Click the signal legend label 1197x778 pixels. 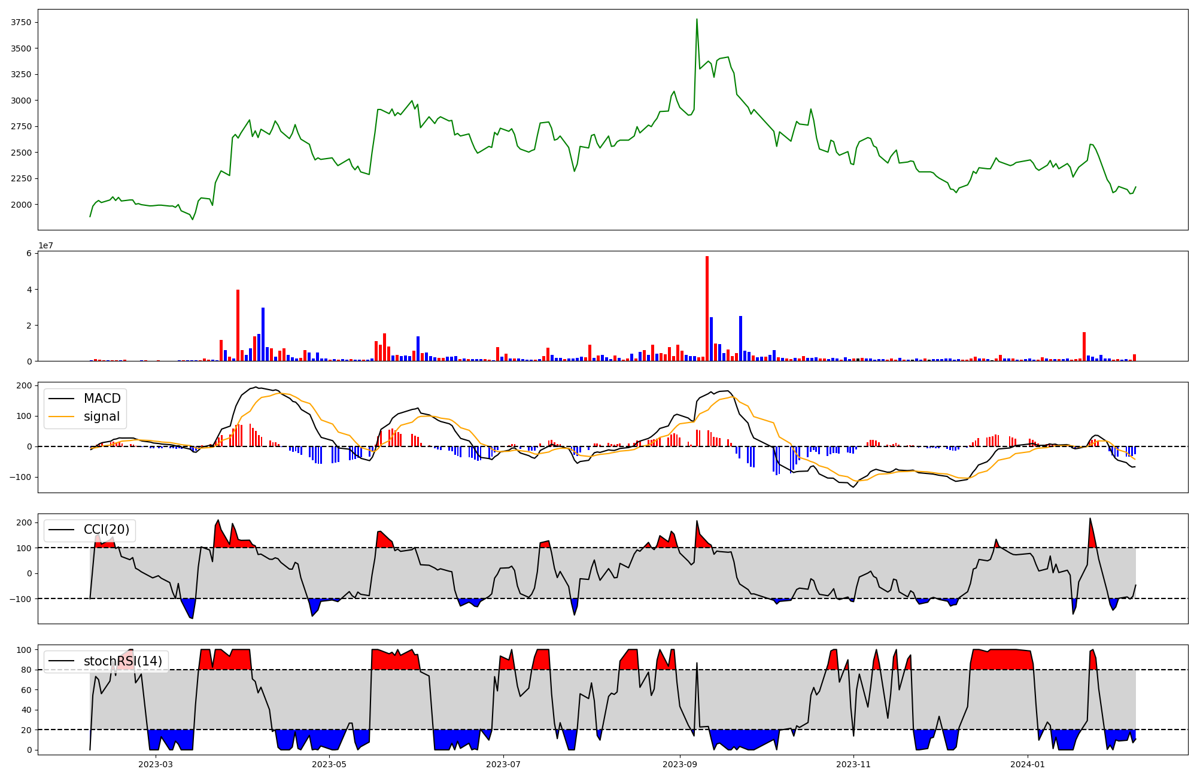click(x=102, y=417)
